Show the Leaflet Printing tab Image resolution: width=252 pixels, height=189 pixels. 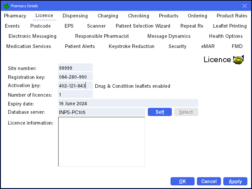230,26
